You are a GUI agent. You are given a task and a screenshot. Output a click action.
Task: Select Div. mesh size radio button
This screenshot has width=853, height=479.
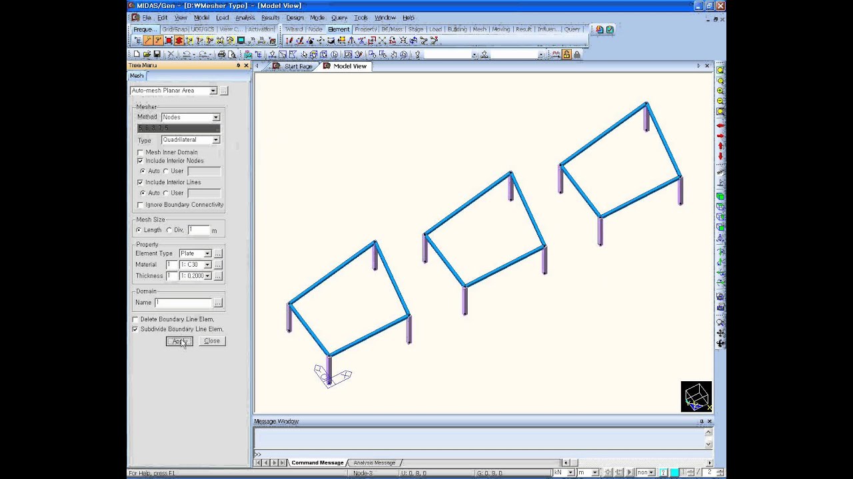pos(169,230)
